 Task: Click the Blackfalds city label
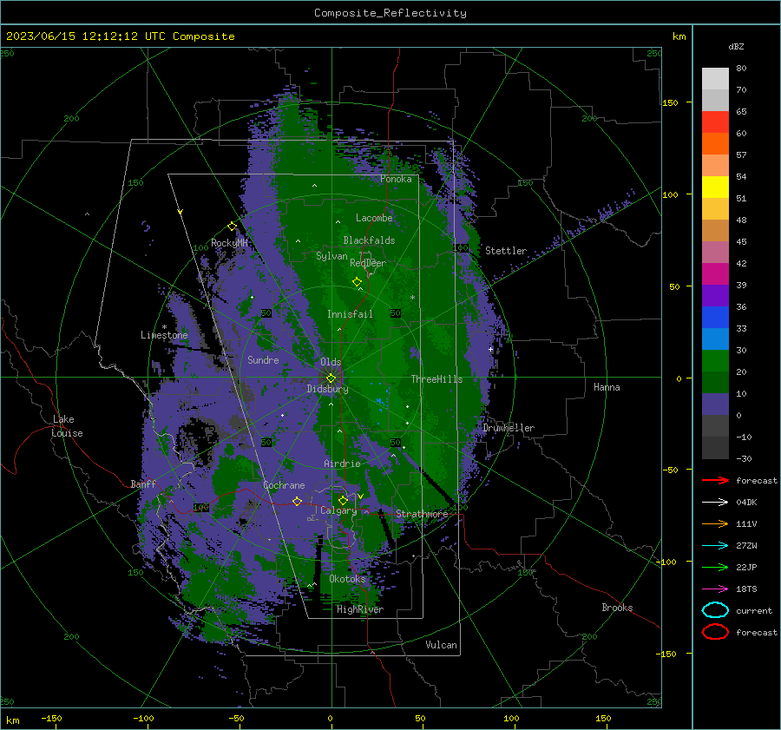click(369, 240)
